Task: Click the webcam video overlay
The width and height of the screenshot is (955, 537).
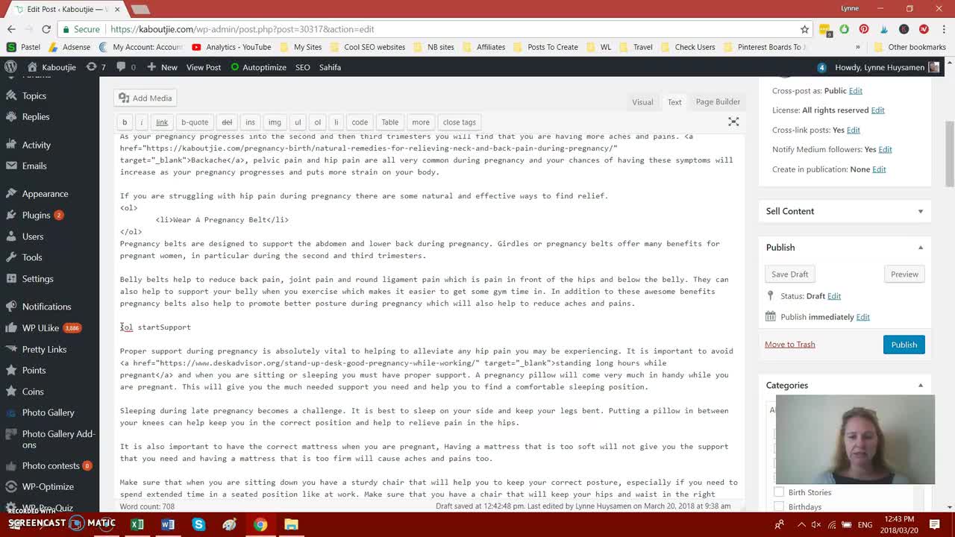Action: (855, 439)
